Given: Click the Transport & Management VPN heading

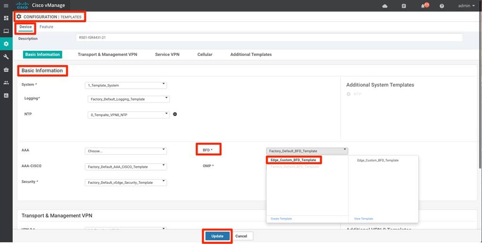Looking at the screenshot, I should point(57,216).
